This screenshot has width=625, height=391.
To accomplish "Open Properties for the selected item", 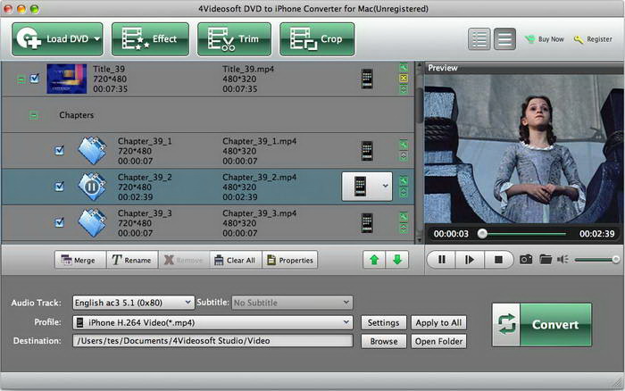I will 290,260.
